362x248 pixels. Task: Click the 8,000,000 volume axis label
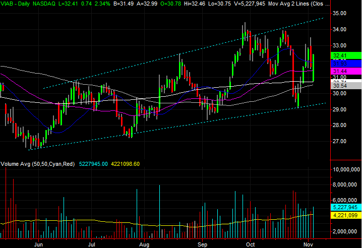(x=345, y=185)
